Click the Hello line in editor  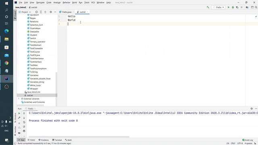click(72, 16)
